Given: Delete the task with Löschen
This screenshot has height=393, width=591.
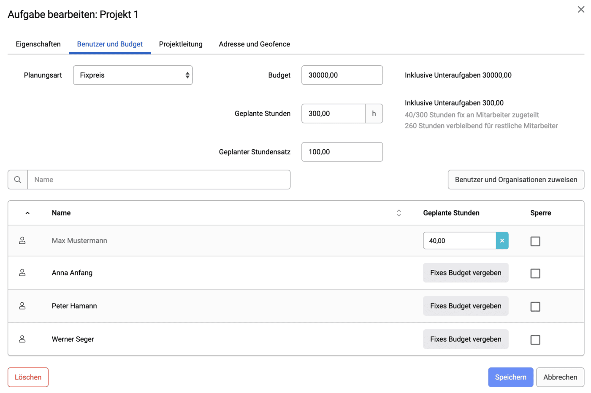Looking at the screenshot, I should click(28, 377).
